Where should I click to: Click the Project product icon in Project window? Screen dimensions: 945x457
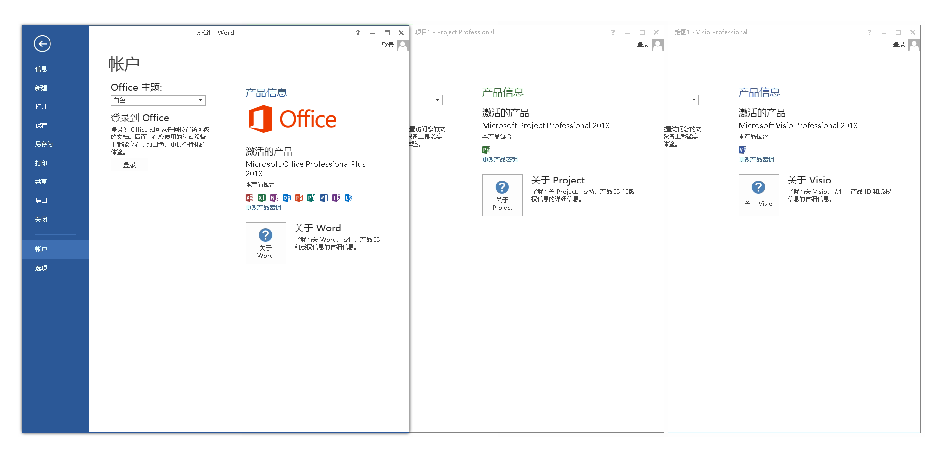[x=486, y=150]
